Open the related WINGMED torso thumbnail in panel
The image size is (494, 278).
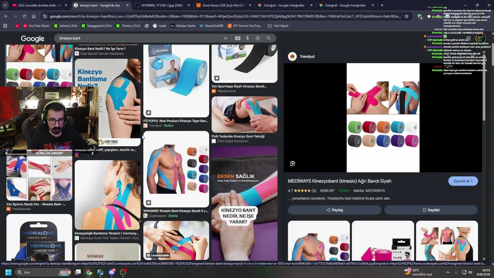click(x=319, y=241)
